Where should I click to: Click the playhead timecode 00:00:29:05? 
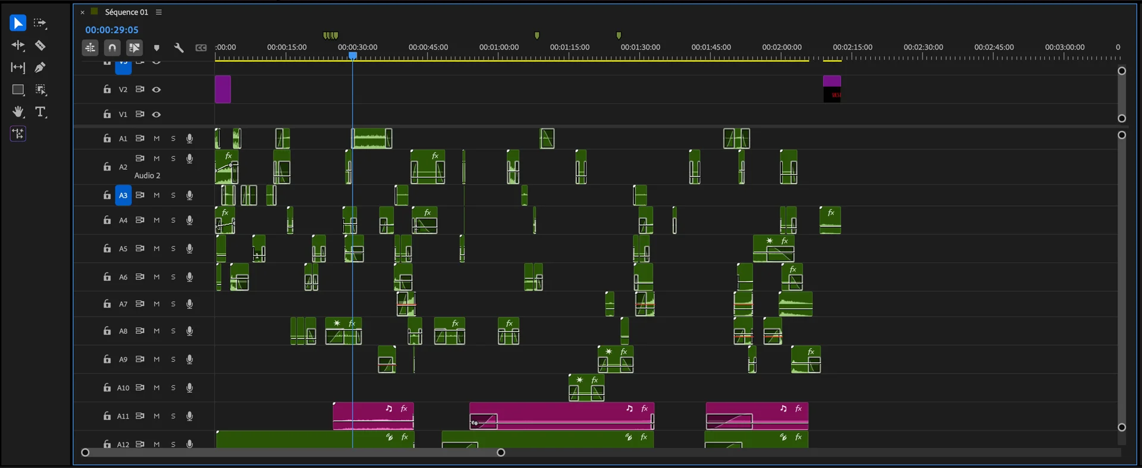tap(112, 30)
